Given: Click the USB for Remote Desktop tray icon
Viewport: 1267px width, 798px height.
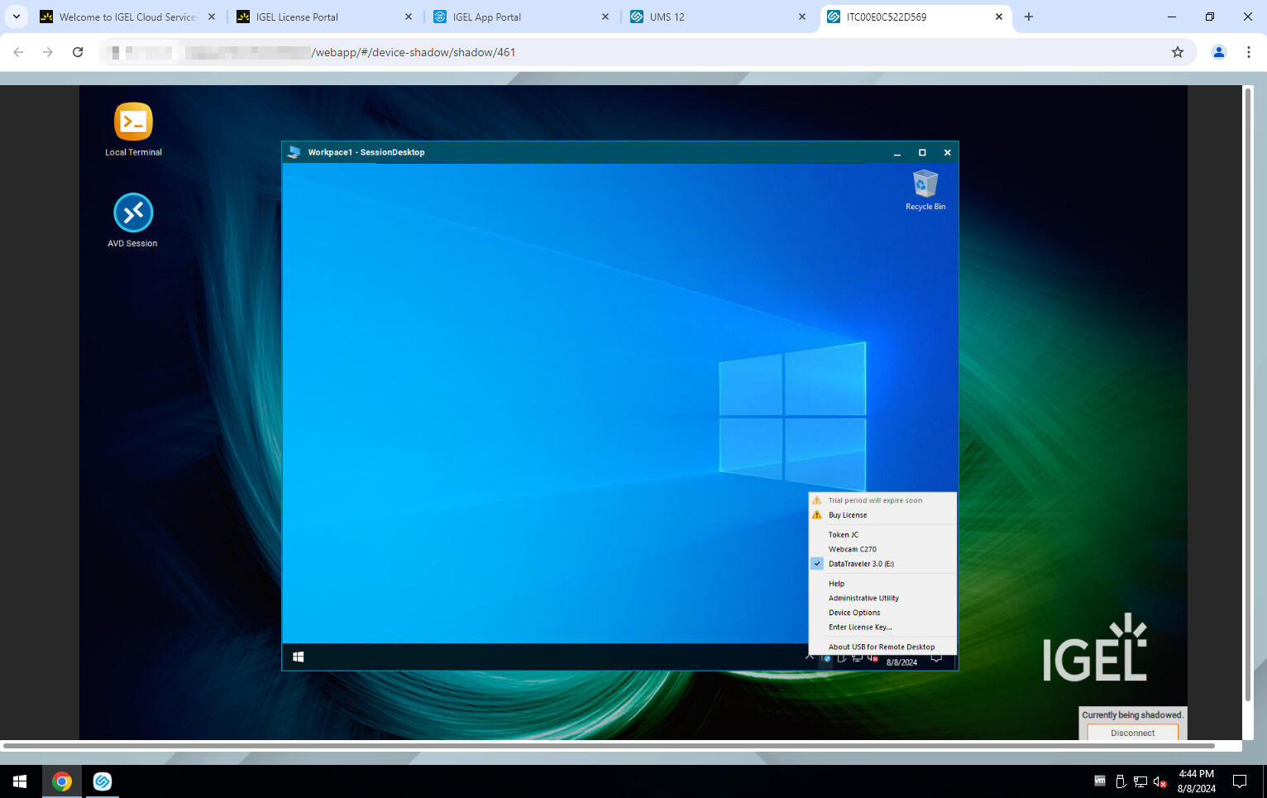Looking at the screenshot, I should tap(826, 659).
